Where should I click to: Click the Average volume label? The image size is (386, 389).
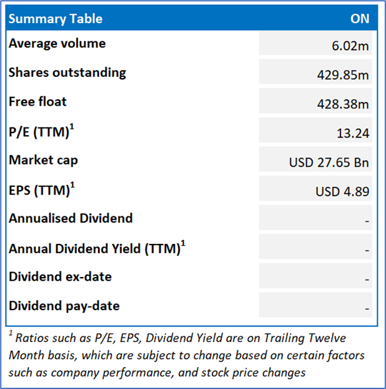57,44
